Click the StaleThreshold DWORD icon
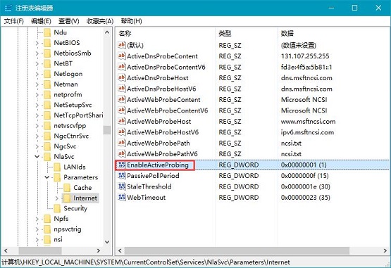 [x=121, y=186]
